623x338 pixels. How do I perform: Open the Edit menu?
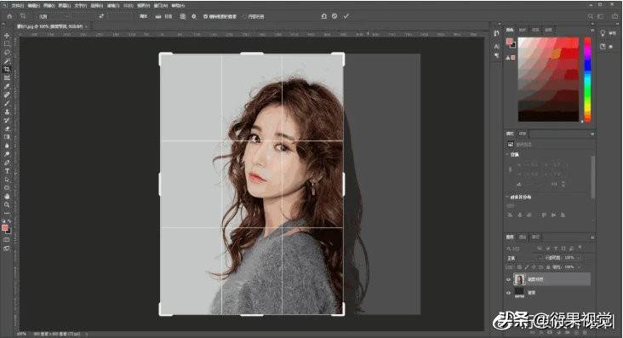(x=34, y=6)
